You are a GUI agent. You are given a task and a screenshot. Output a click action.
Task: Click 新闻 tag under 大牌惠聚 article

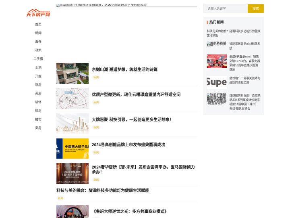pos(96,127)
